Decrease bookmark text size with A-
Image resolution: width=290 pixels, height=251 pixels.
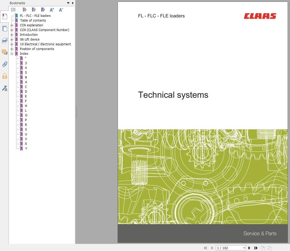61,10
